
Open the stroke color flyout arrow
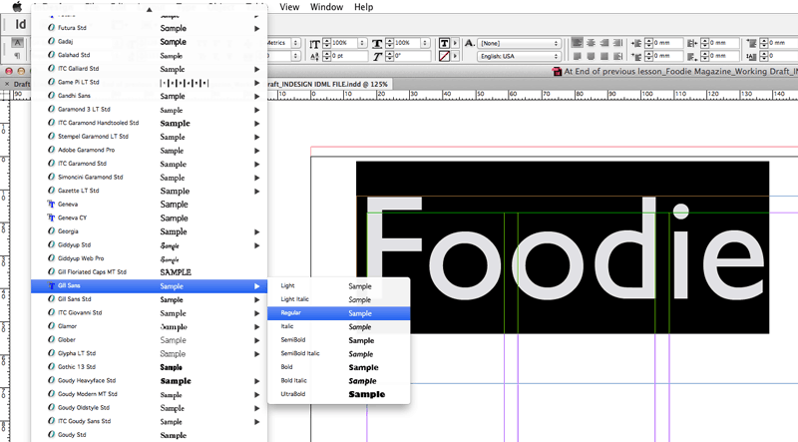click(x=455, y=56)
